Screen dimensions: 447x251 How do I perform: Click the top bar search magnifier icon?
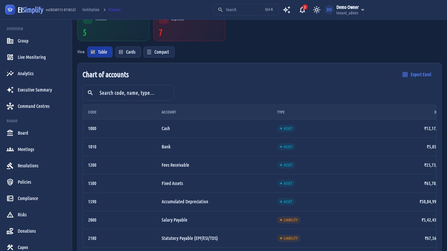pyautogui.click(x=220, y=10)
